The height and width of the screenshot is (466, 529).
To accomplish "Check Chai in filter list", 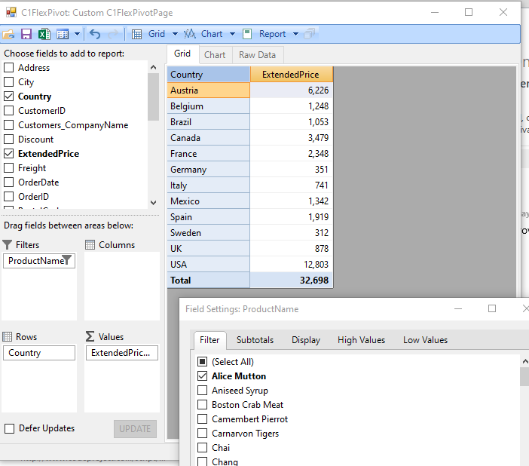I will point(202,448).
